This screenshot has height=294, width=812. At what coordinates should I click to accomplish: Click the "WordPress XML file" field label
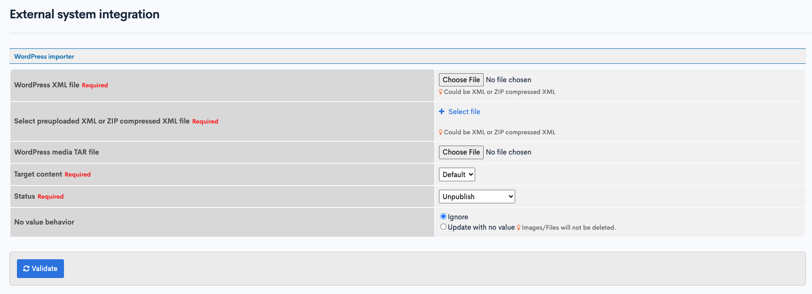coord(47,85)
